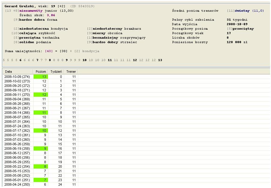271x188 pixels.
Task: Click the Tydzień column header
Action: click(56, 72)
